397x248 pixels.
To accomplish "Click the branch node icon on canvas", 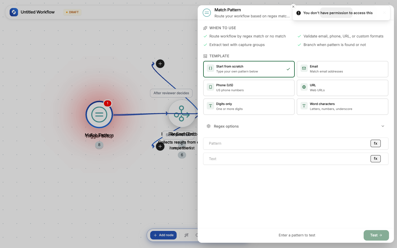I will (x=182, y=114).
